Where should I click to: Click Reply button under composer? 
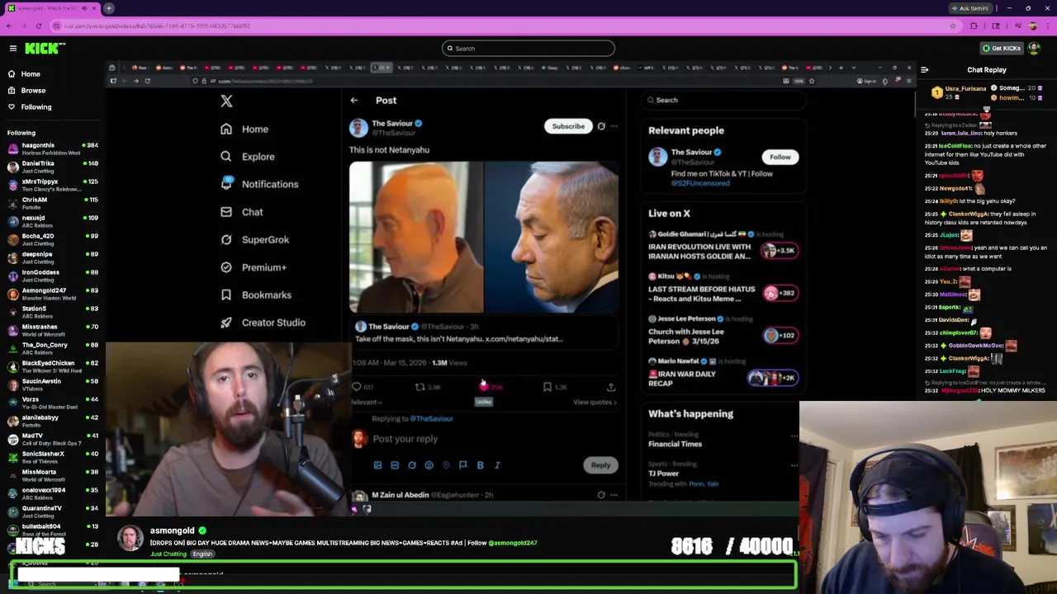point(600,465)
